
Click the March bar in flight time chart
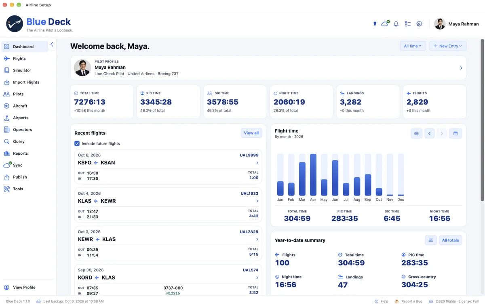tap(302, 179)
